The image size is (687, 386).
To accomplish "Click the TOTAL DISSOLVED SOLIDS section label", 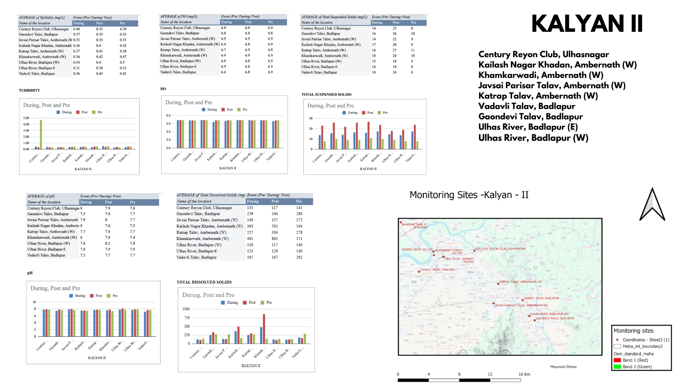I will click(x=204, y=282).
